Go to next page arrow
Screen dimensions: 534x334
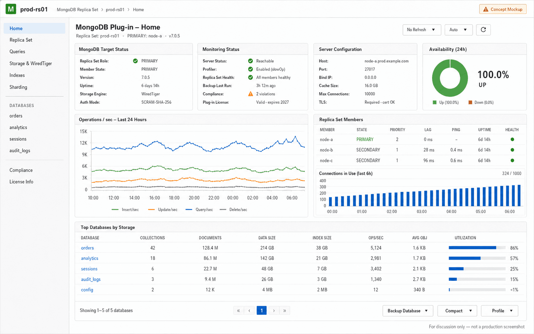pyautogui.click(x=274, y=310)
